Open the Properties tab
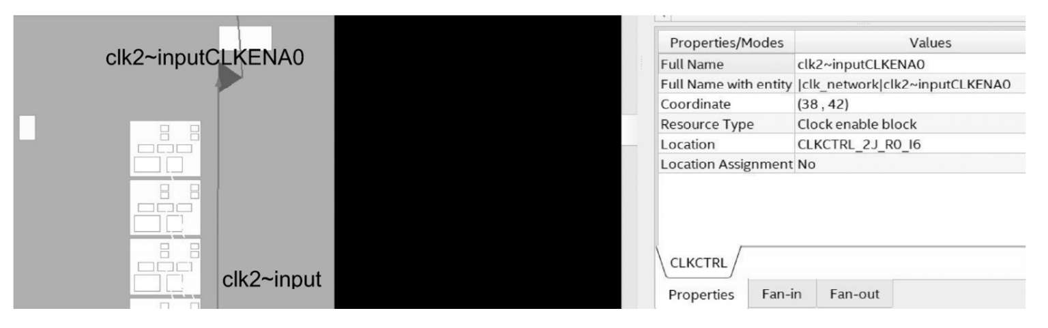This screenshot has width=1048, height=328. click(x=701, y=295)
